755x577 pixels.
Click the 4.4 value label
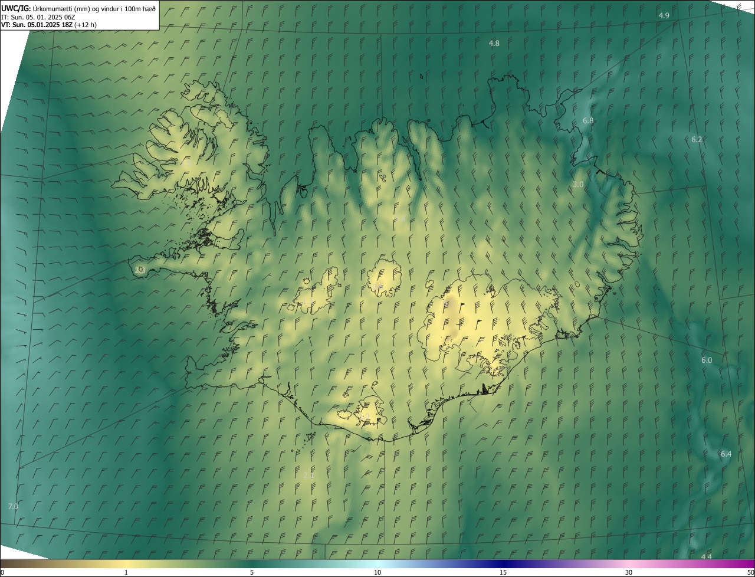(x=707, y=557)
